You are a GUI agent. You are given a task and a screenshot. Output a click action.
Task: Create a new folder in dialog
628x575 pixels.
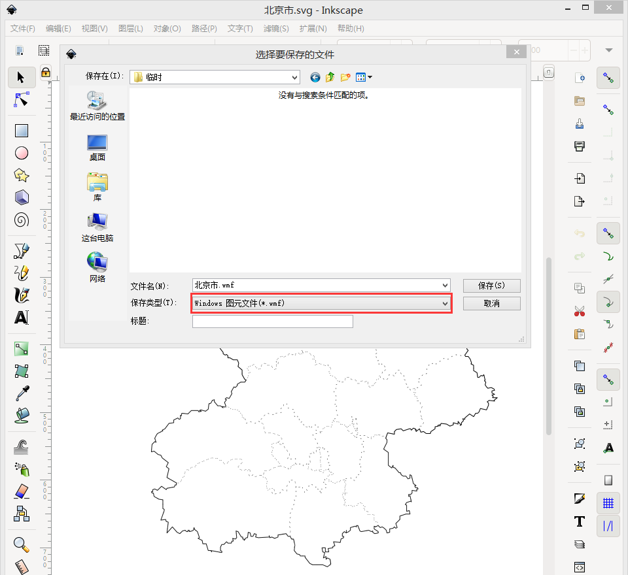[x=345, y=77]
